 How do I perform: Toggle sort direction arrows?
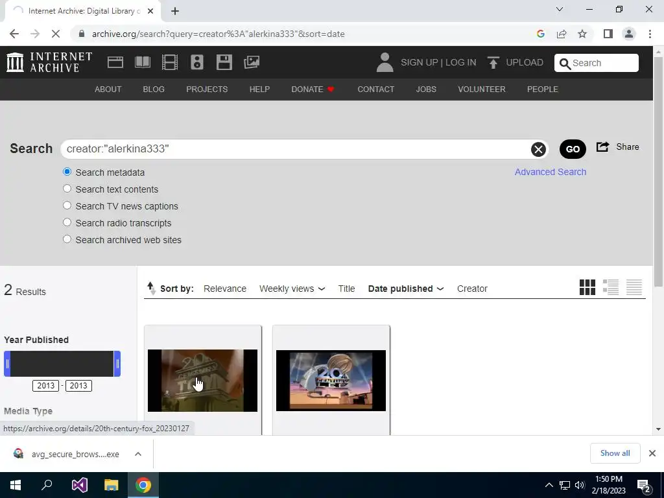[151, 289]
